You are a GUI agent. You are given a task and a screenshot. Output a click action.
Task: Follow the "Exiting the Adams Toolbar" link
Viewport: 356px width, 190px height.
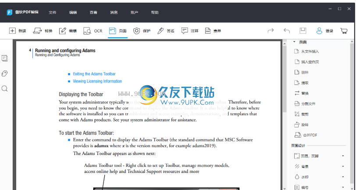(94, 74)
